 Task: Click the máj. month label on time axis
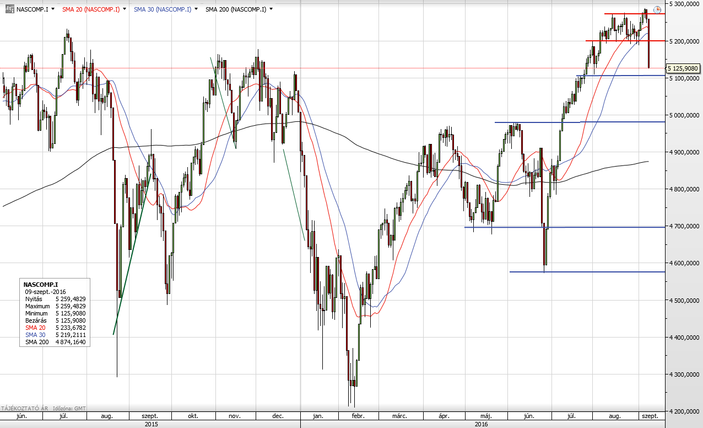click(x=485, y=416)
